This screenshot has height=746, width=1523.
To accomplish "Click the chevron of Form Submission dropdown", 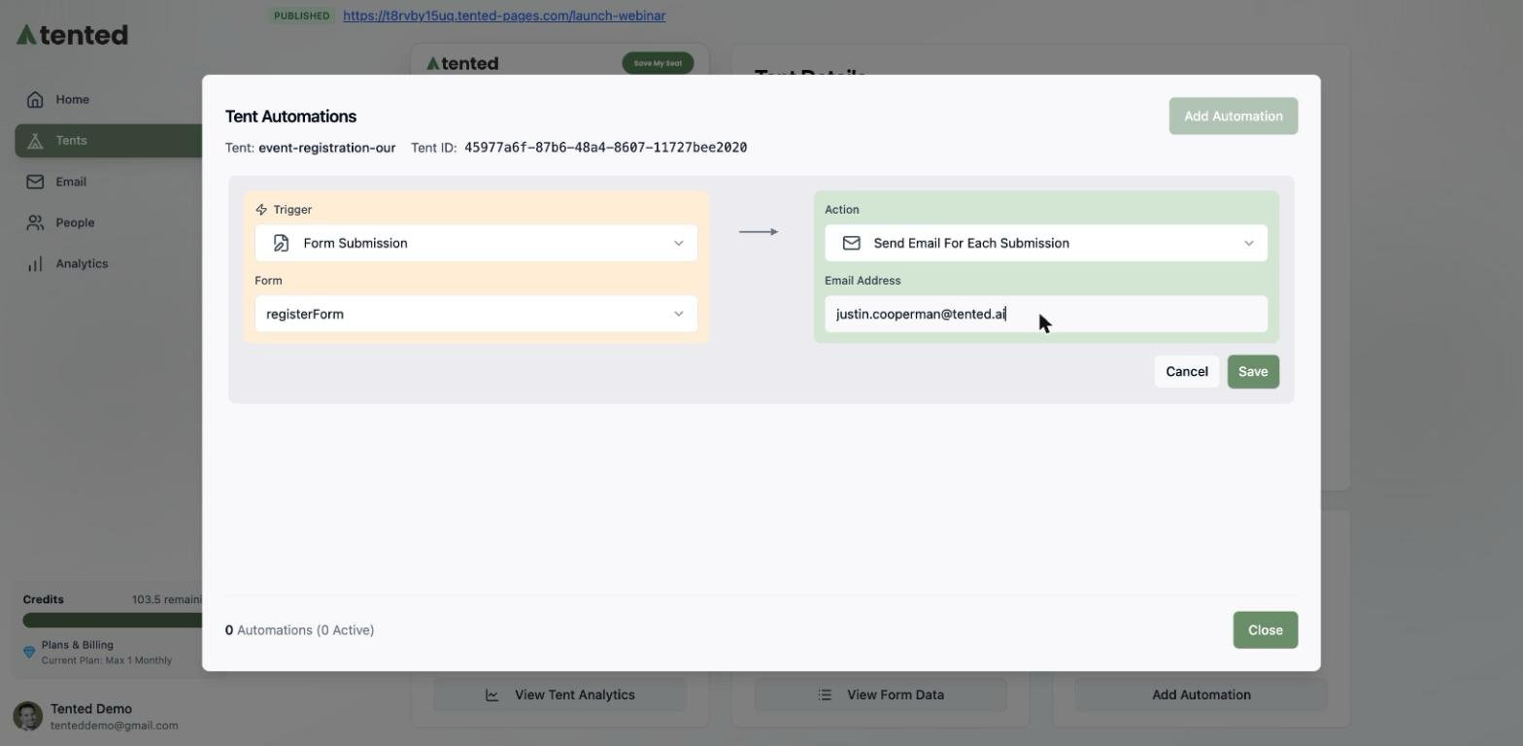I will coord(679,243).
